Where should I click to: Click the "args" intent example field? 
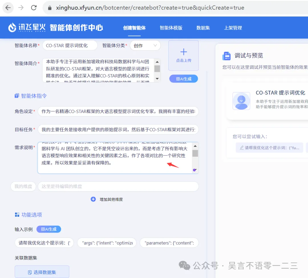tap(107, 243)
